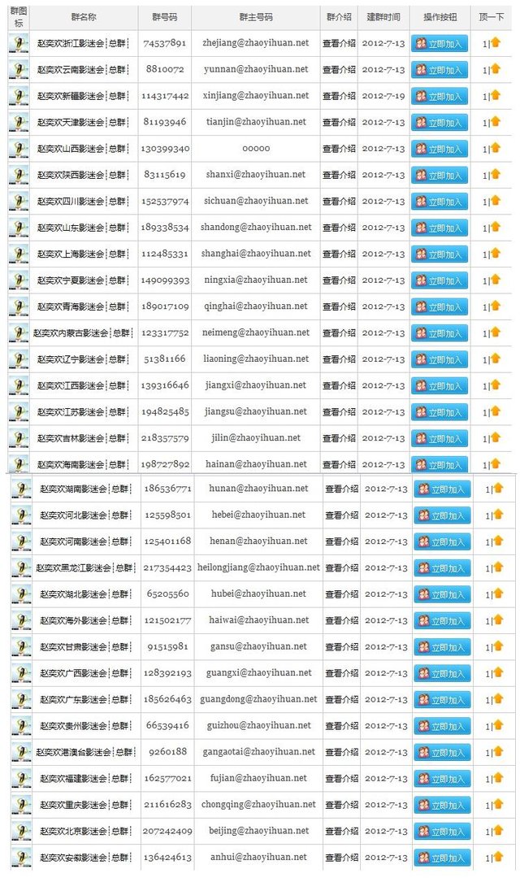Vote up the tianjin group
520x878 pixels.
(496, 121)
